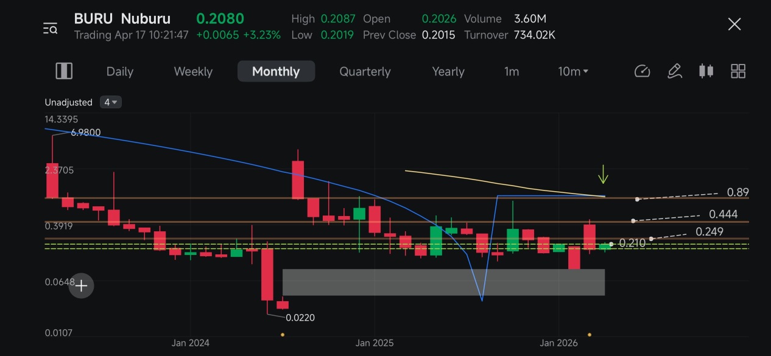Switch to the Daily timeframe tab
The height and width of the screenshot is (356, 771).
tap(120, 71)
